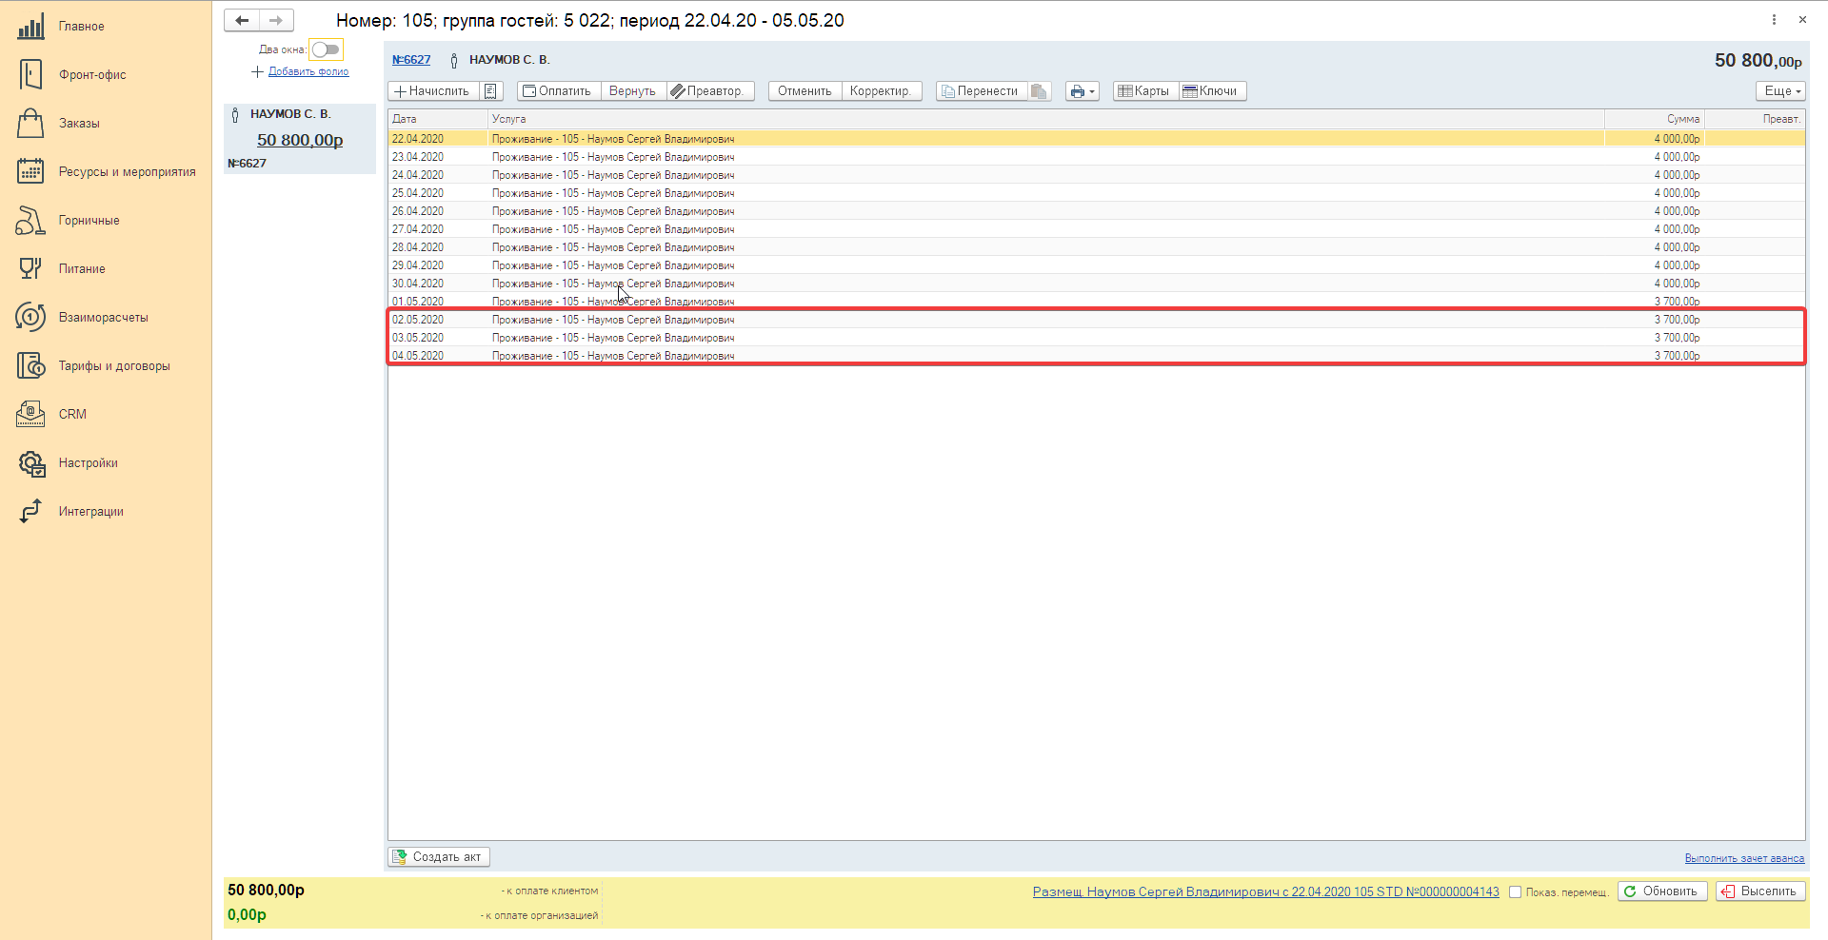Screen dimensions: 1828x940
Task: Click the Вернуть button
Action: click(633, 91)
